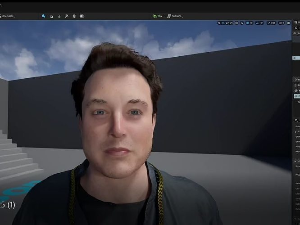Choose the Fracture mode icon
Viewport: 300px width, 225px height.
tap(74, 16)
